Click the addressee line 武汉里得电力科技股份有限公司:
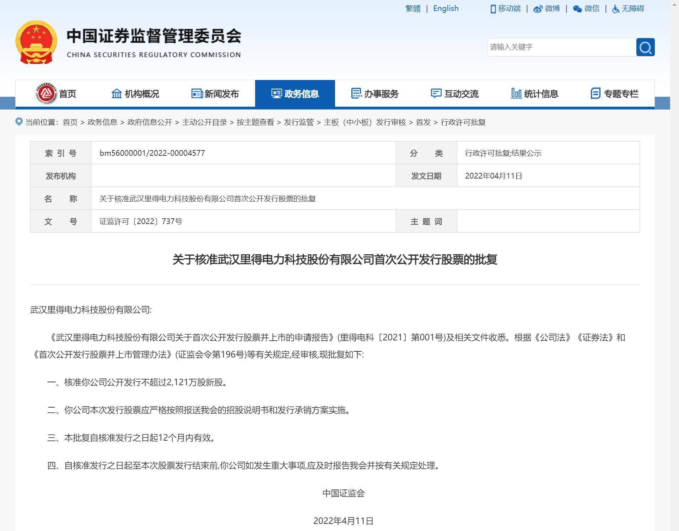 [x=91, y=310]
